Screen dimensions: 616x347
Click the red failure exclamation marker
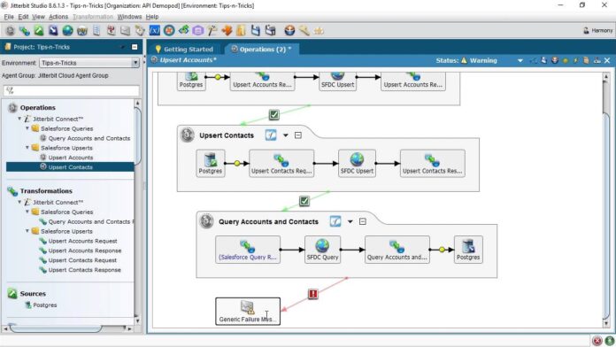pos(313,294)
